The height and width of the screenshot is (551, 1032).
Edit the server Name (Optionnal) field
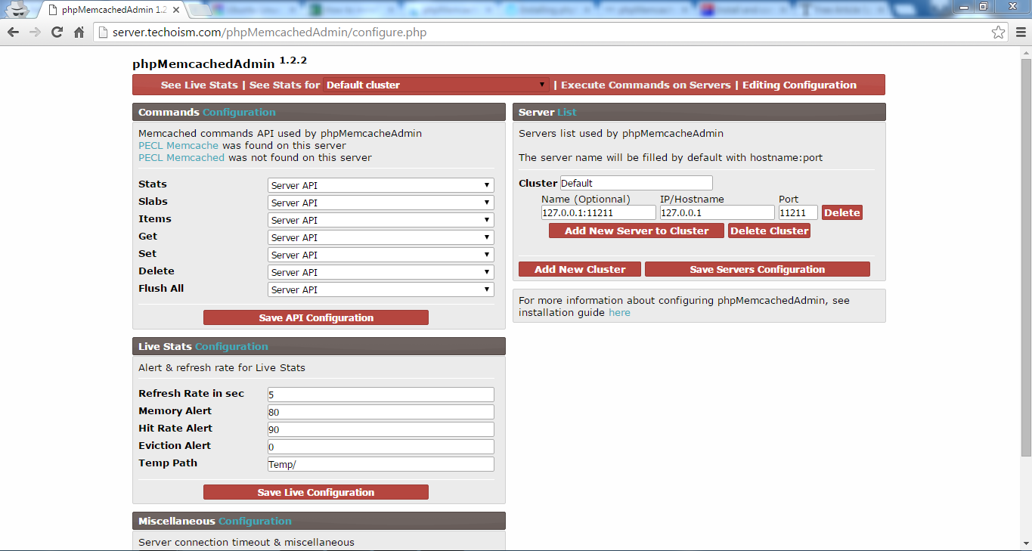click(x=599, y=213)
